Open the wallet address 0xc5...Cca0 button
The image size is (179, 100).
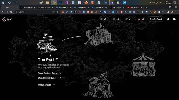pos(156,19)
